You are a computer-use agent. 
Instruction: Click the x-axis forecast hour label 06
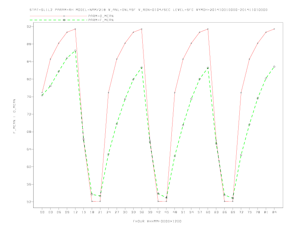coord(59,212)
